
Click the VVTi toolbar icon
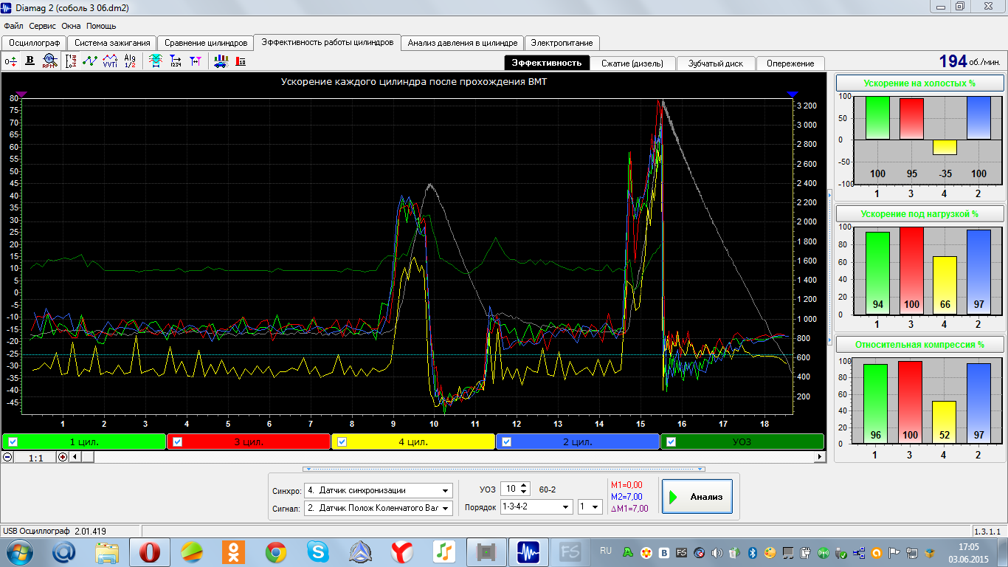point(110,61)
